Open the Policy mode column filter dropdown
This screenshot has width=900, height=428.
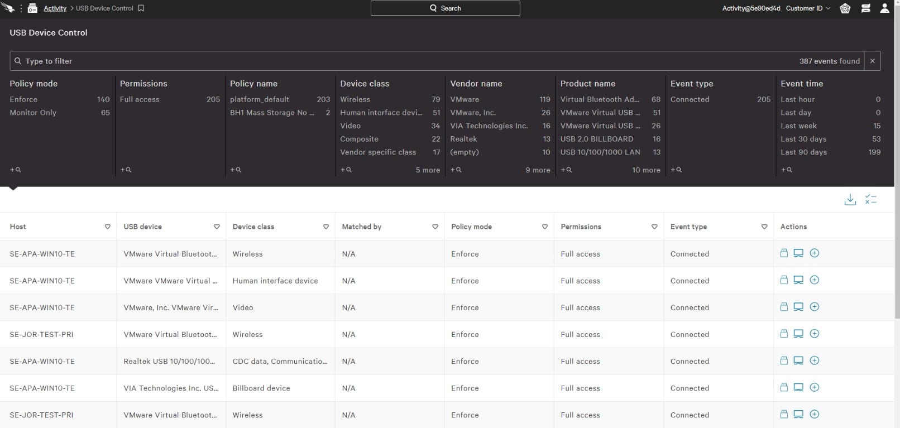tap(545, 227)
